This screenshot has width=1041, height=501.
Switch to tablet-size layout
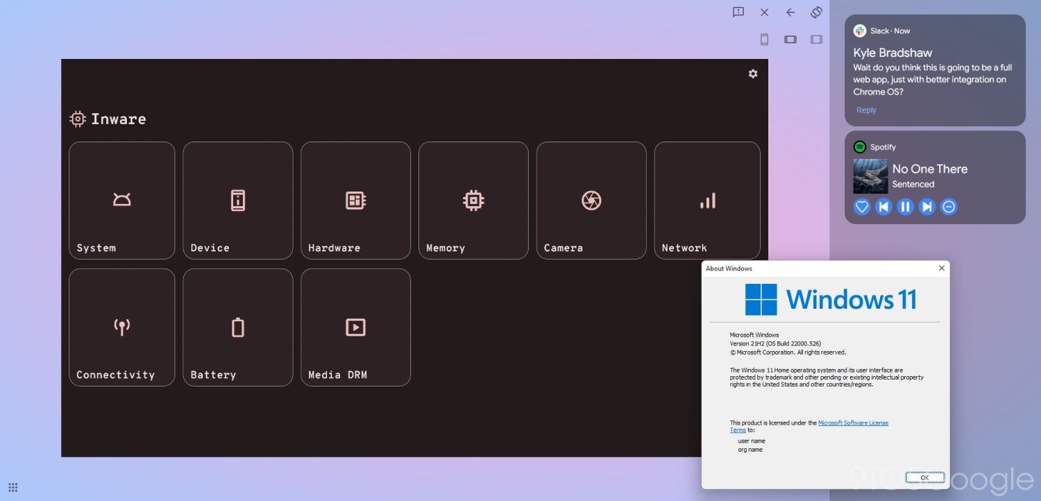tap(816, 40)
